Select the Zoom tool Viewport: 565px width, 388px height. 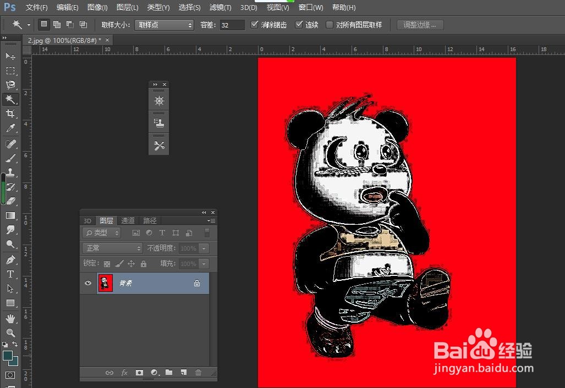[10, 333]
